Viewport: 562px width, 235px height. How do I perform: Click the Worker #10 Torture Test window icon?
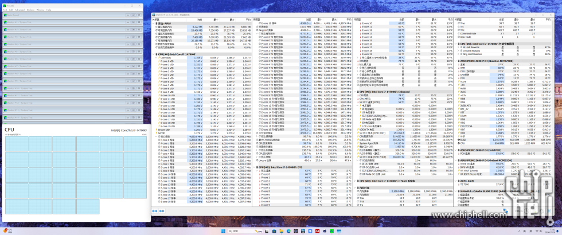pyautogui.click(x=5, y=88)
